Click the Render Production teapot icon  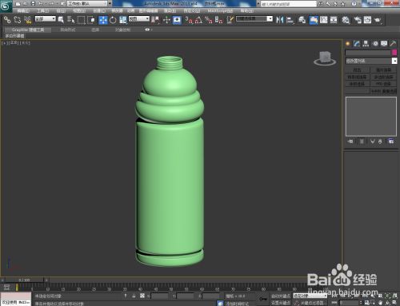378,20
